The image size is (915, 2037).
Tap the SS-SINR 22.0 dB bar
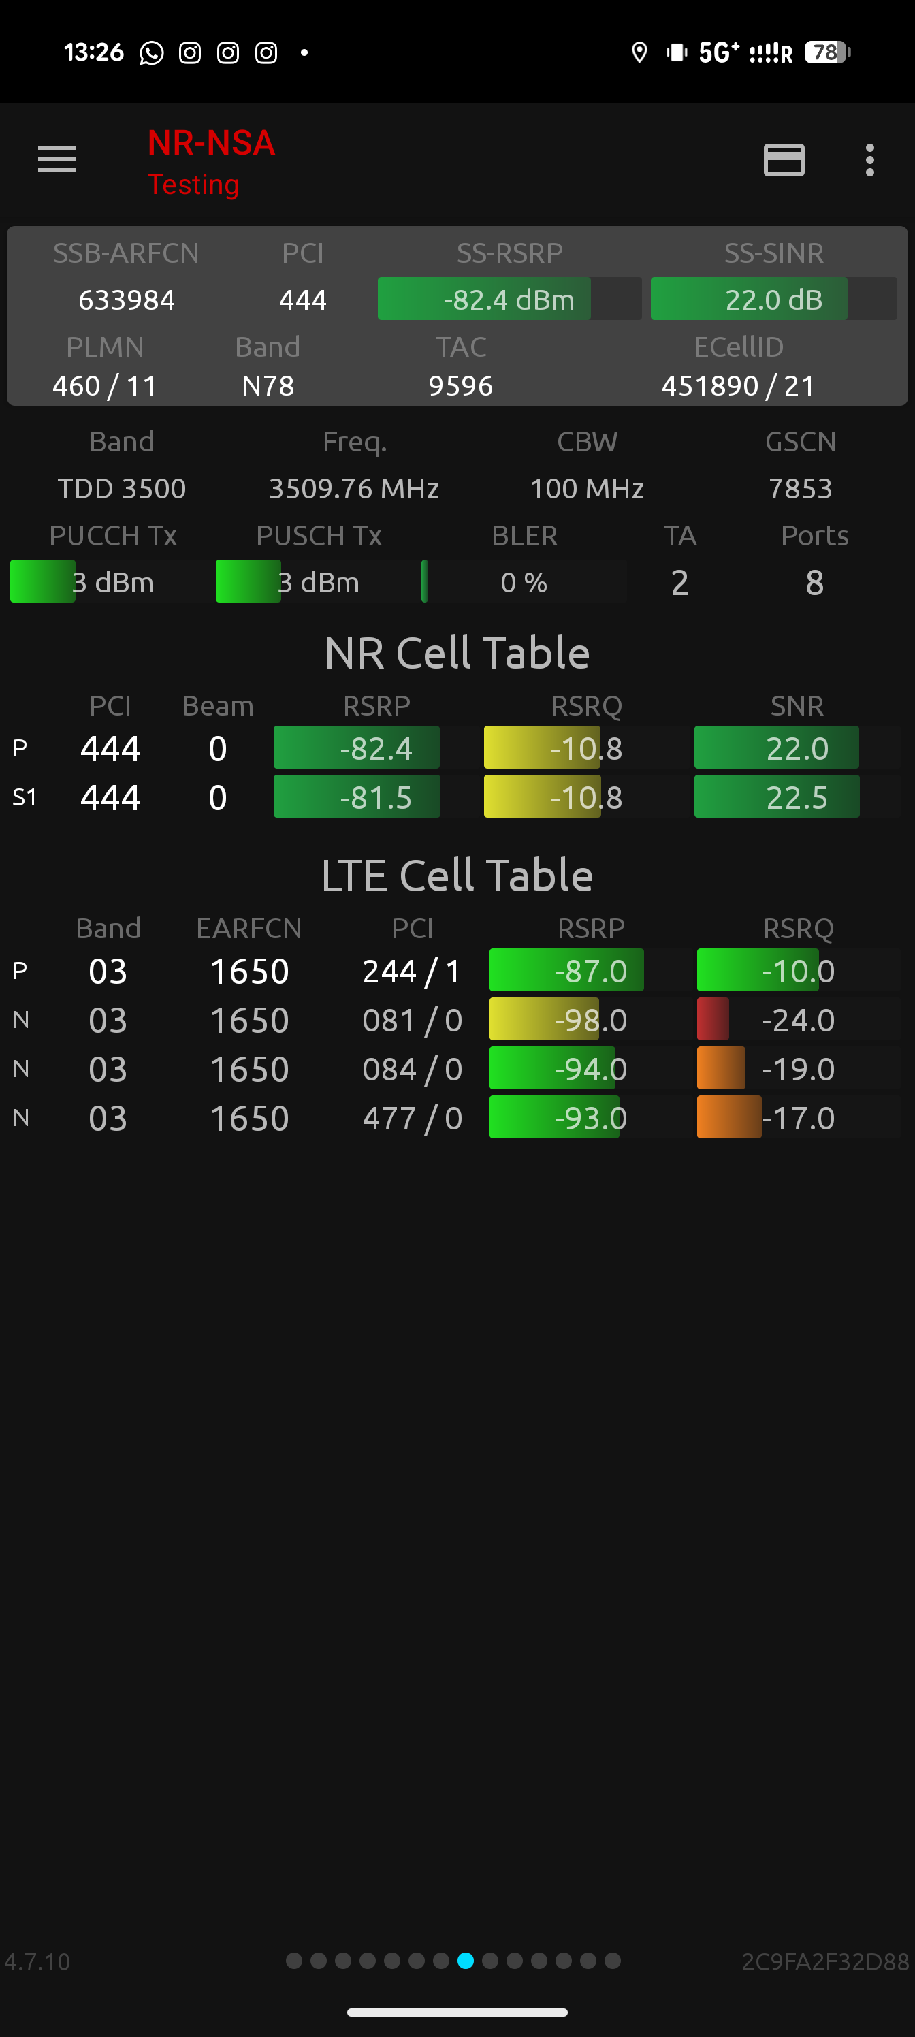(x=773, y=299)
